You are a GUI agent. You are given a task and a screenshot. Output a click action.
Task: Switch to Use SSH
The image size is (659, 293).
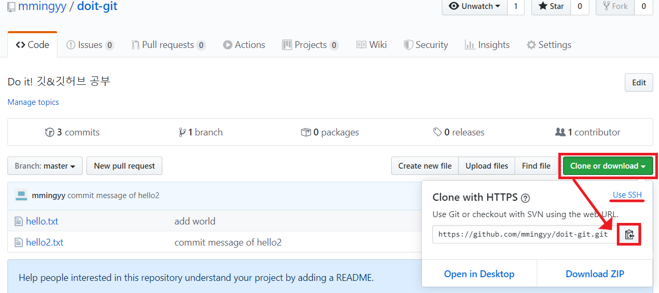[x=627, y=195]
